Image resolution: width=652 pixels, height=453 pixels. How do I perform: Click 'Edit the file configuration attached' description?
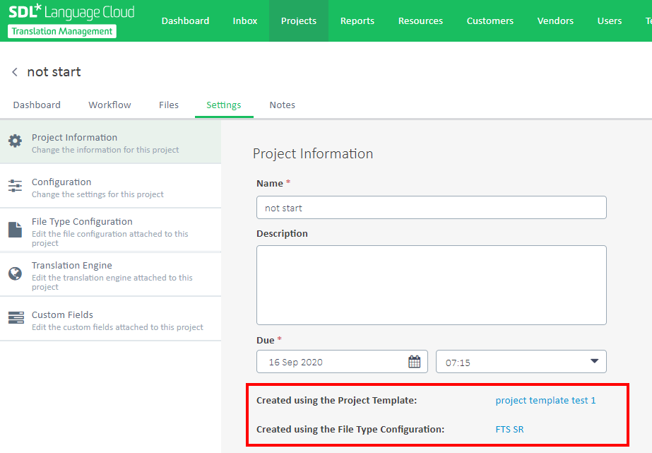tap(109, 238)
